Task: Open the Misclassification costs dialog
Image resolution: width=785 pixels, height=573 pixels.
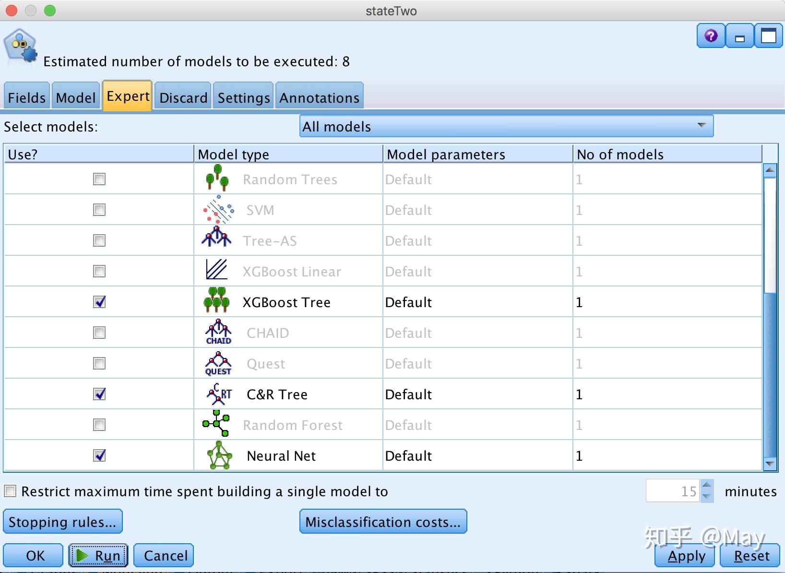Action: 382,521
